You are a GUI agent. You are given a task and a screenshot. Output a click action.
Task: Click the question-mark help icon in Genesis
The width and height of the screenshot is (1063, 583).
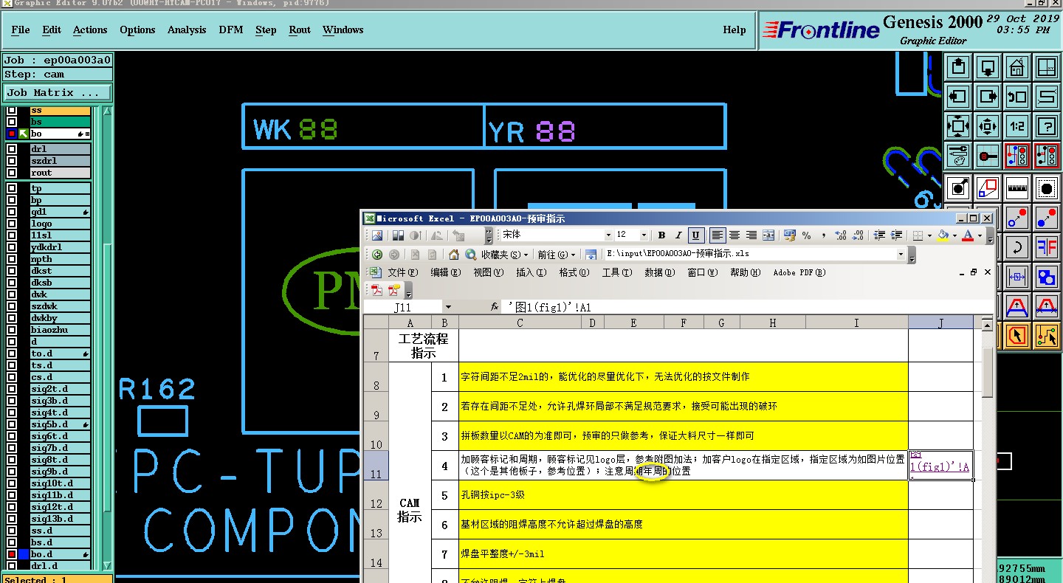tap(1047, 126)
